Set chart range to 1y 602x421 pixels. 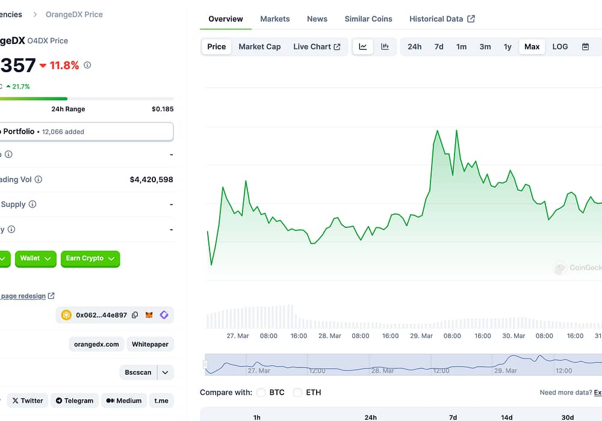pyautogui.click(x=507, y=47)
